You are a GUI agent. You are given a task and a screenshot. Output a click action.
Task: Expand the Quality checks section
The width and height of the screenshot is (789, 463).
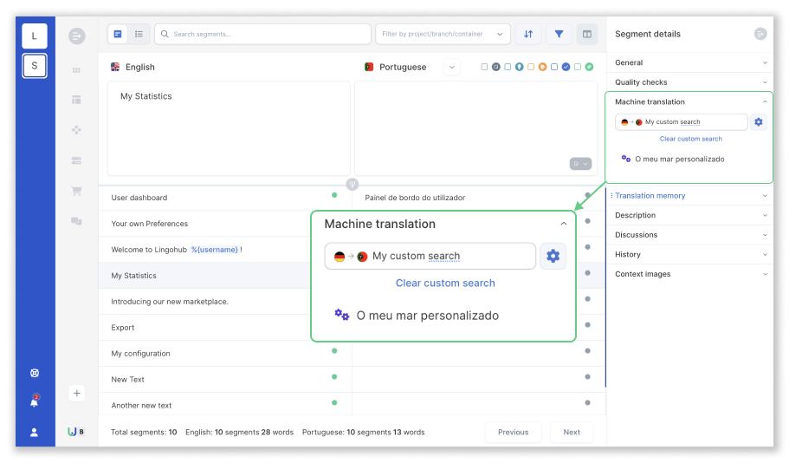(690, 82)
